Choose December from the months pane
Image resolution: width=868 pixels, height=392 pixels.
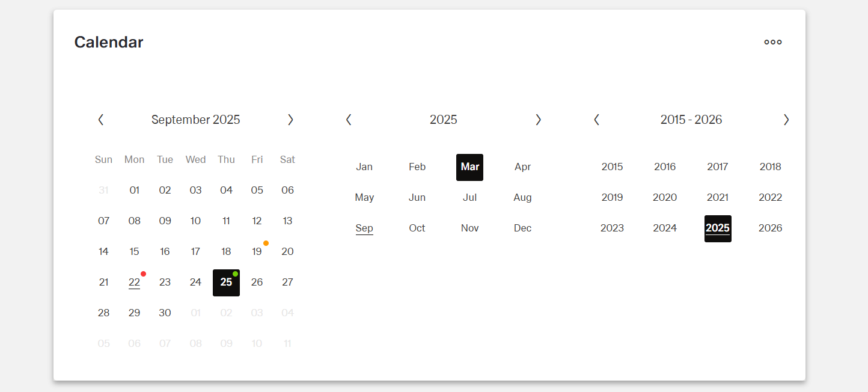click(x=522, y=228)
